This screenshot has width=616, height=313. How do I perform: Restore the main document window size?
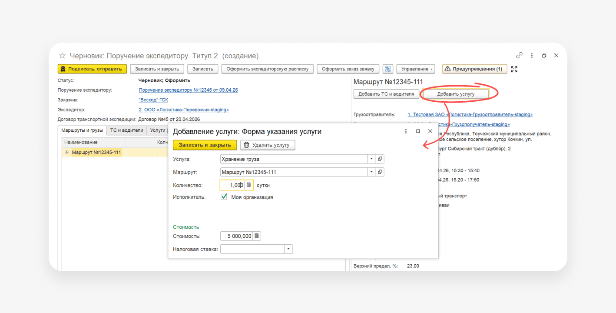(544, 56)
